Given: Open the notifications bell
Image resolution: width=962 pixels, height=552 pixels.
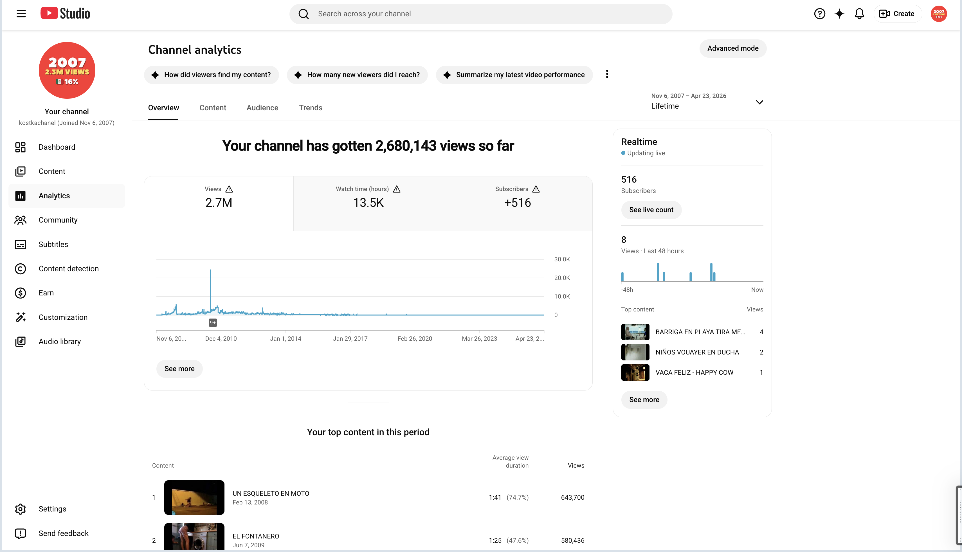Looking at the screenshot, I should click(x=859, y=14).
